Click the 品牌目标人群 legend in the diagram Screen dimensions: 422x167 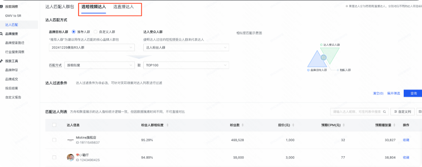click(317, 70)
